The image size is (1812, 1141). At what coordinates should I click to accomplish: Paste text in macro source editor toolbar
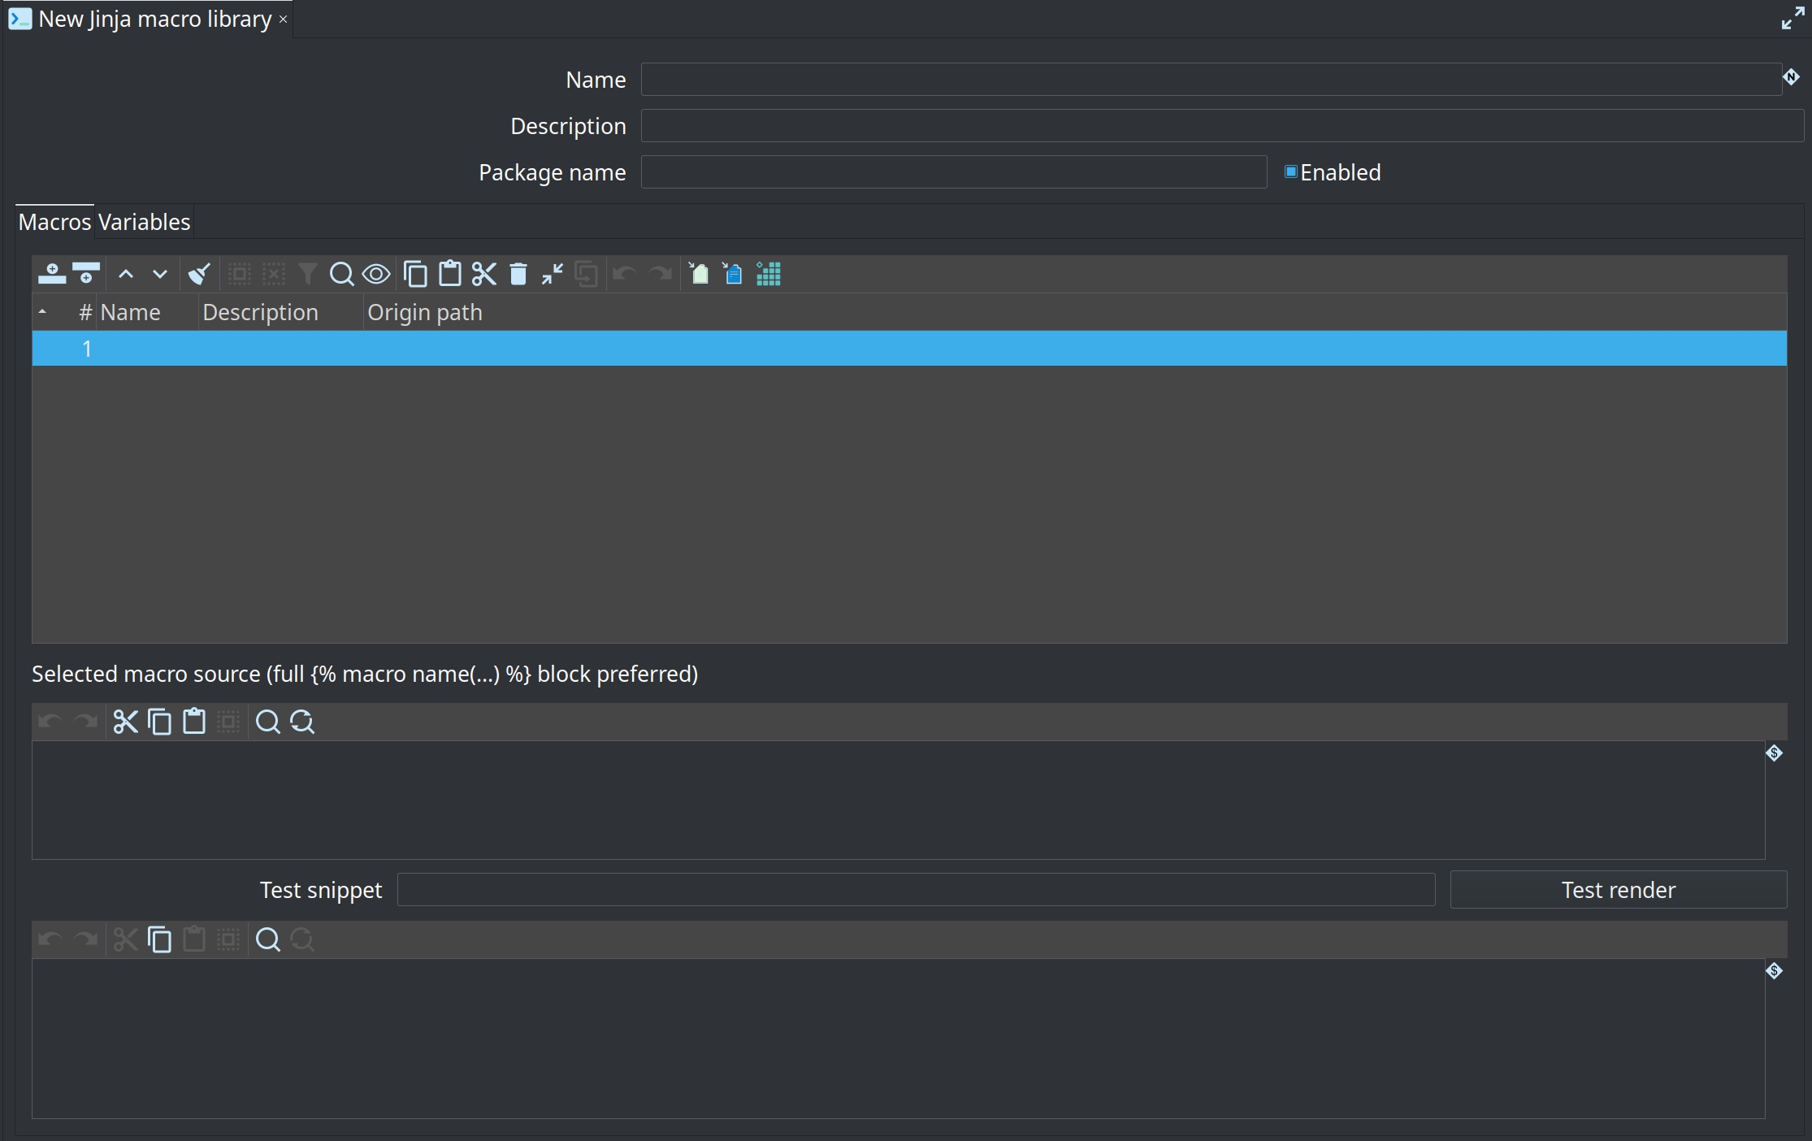coord(194,722)
